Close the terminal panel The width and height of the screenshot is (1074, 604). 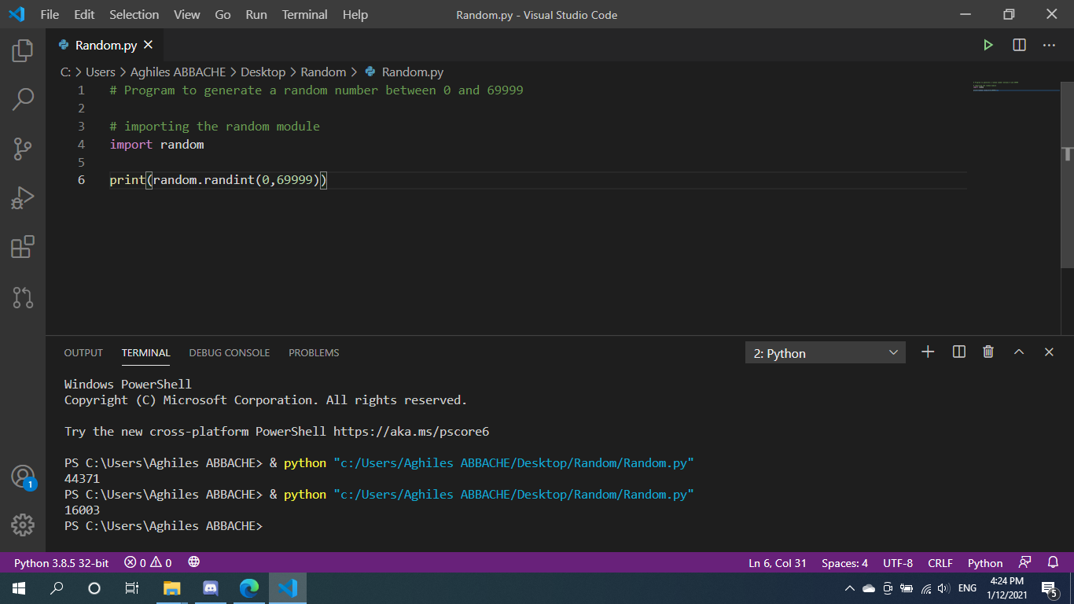tap(1049, 352)
